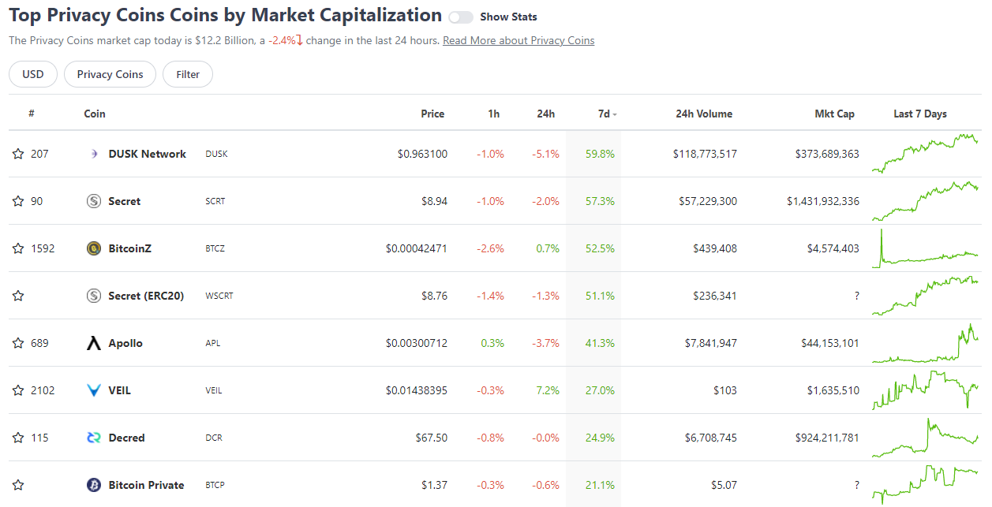Open the Privacy Coins category selector

(110, 73)
